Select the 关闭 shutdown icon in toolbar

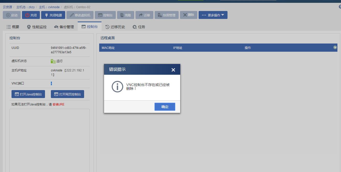tap(27, 15)
